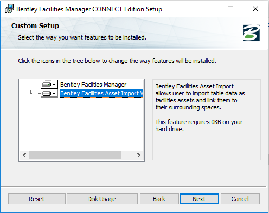Click the installer icon in the title bar

click(9, 9)
